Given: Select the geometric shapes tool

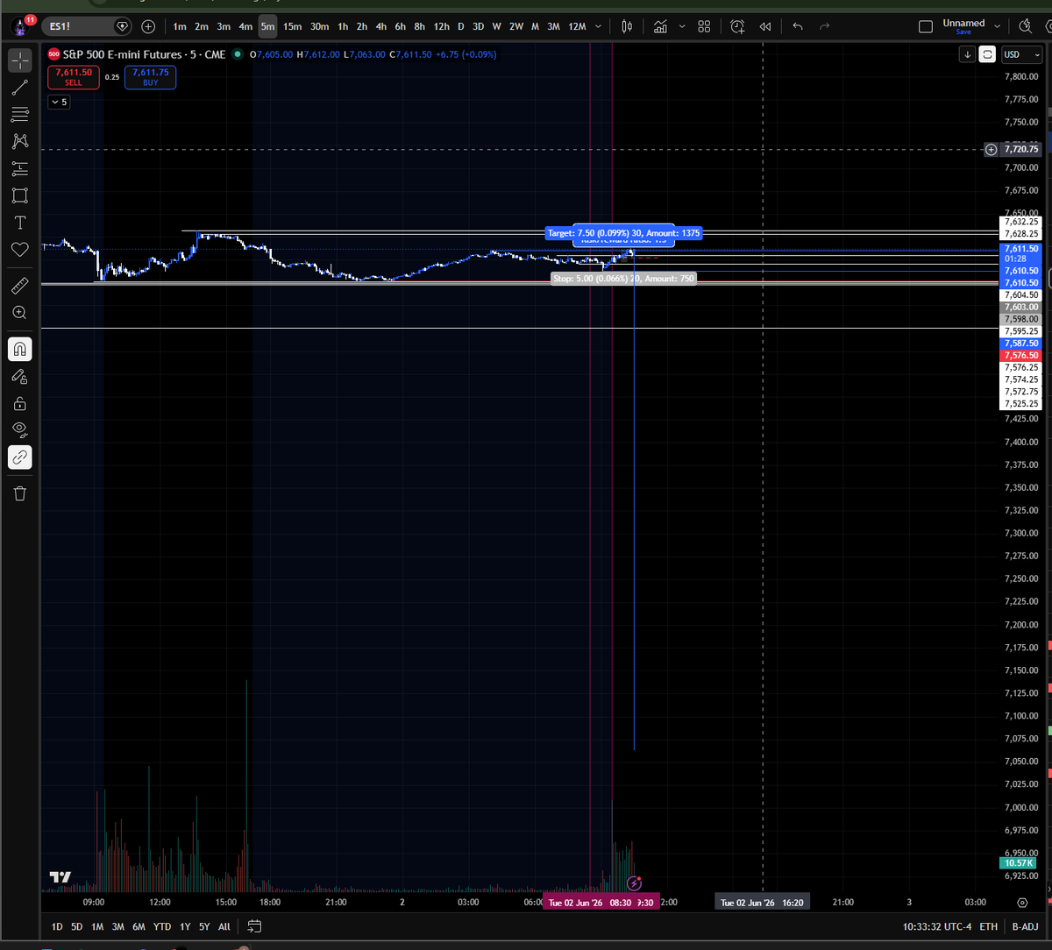Looking at the screenshot, I should coord(20,195).
